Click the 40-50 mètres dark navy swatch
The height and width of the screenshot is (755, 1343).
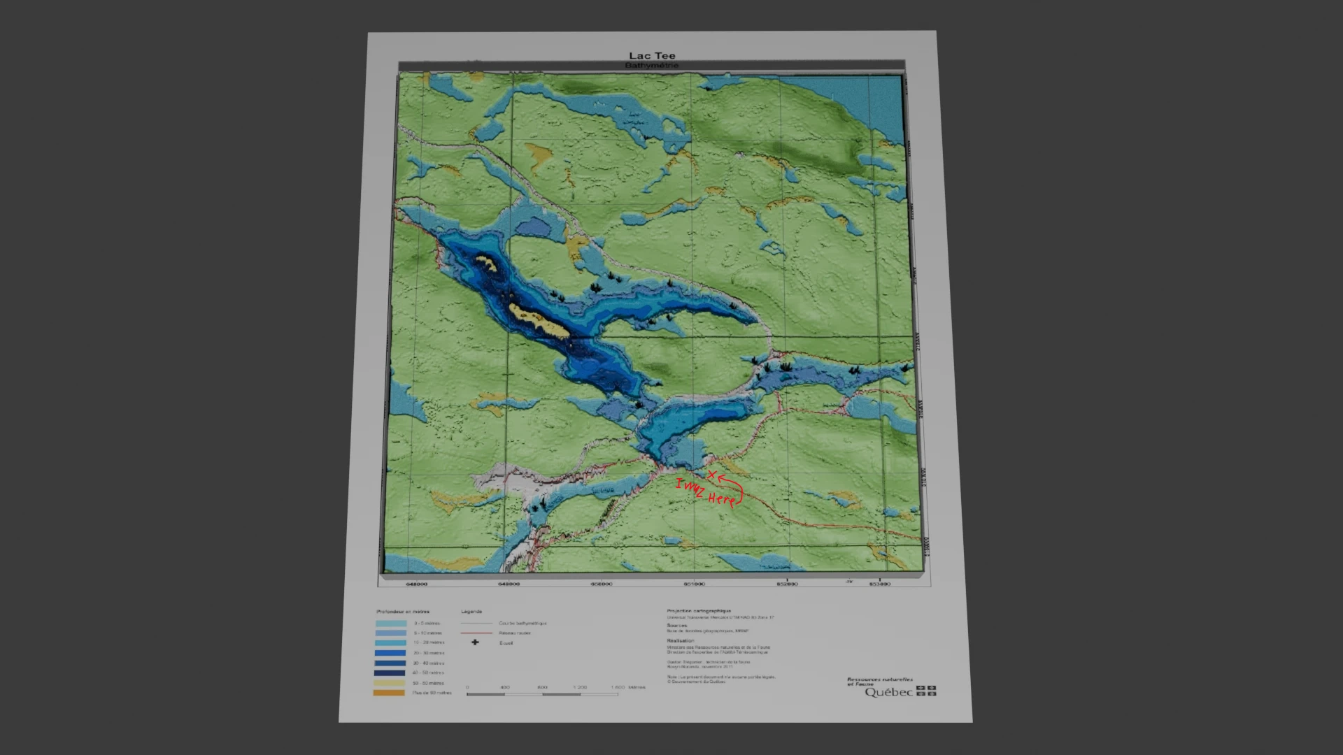(x=390, y=673)
